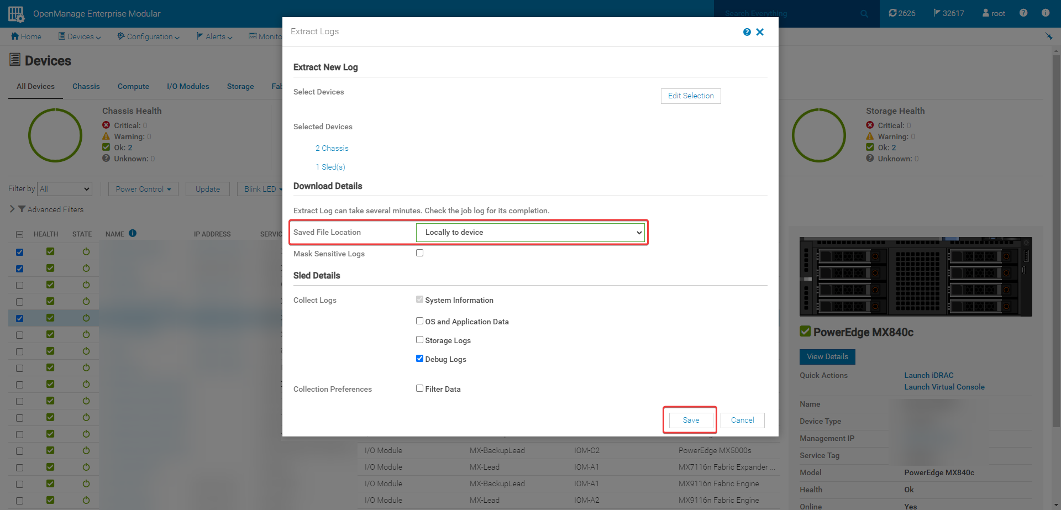The height and width of the screenshot is (510, 1061).
Task: Click the refresh jobs icon showing 2626
Action: pyautogui.click(x=892, y=13)
